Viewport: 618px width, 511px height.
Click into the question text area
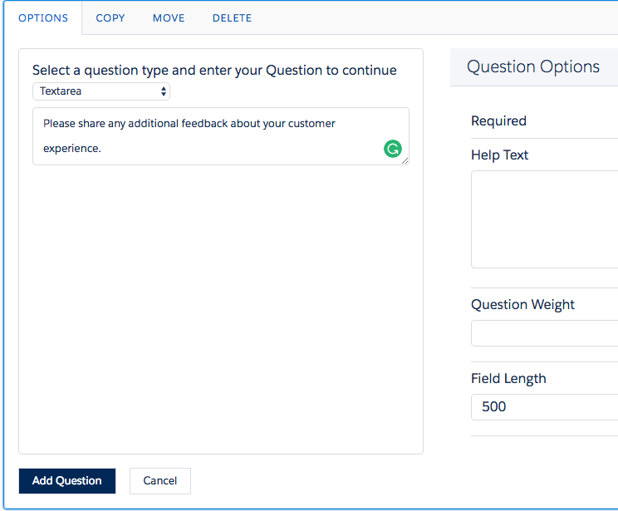(x=221, y=136)
